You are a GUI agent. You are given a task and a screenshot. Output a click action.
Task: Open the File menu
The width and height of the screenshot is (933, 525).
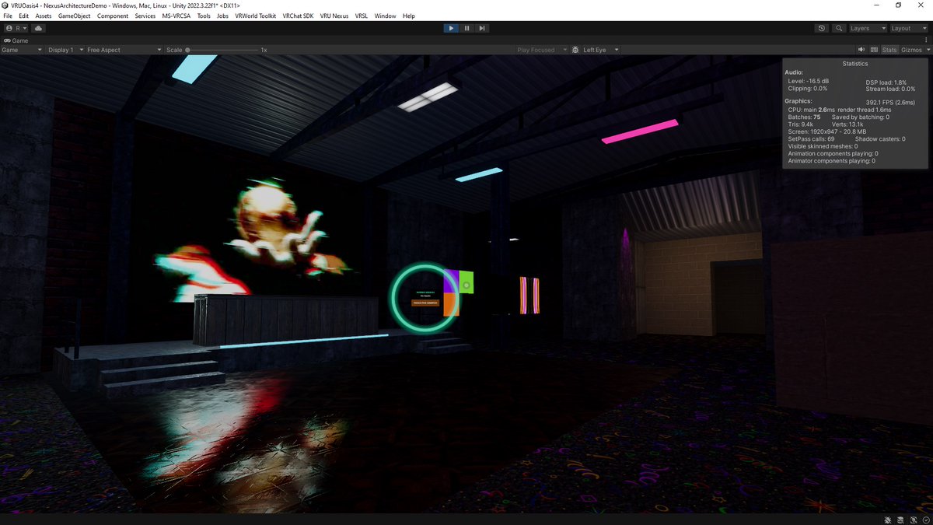tap(8, 16)
